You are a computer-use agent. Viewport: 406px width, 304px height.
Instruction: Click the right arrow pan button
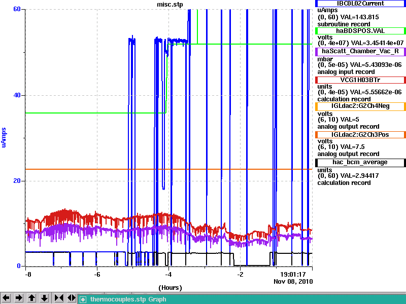19,298
